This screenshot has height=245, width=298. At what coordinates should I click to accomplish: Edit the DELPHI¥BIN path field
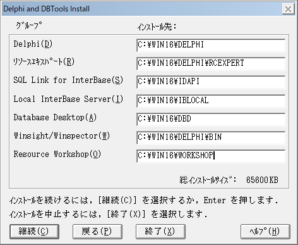(x=211, y=137)
